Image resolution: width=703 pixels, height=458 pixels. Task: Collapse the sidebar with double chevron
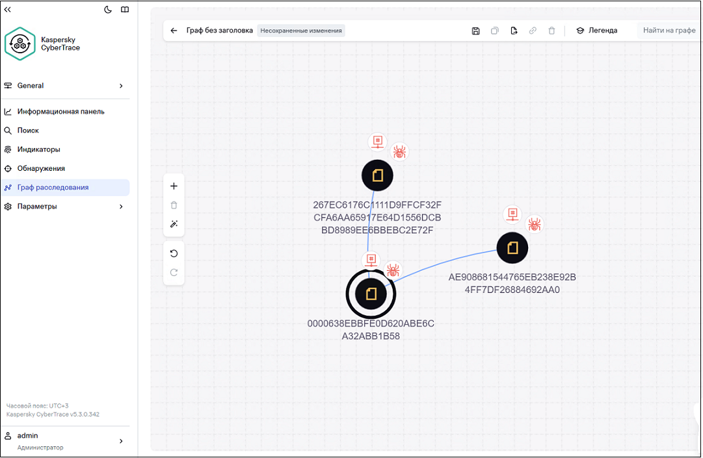pyautogui.click(x=8, y=9)
